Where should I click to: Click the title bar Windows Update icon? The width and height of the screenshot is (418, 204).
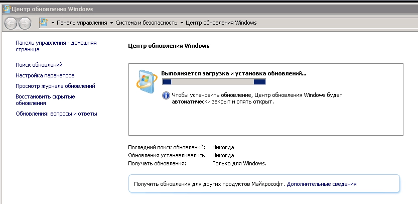[7, 9]
